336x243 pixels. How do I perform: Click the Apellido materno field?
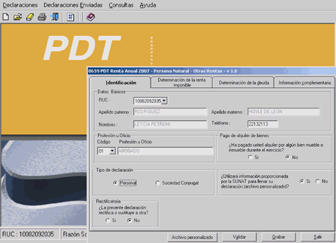pyautogui.click(x=284, y=112)
